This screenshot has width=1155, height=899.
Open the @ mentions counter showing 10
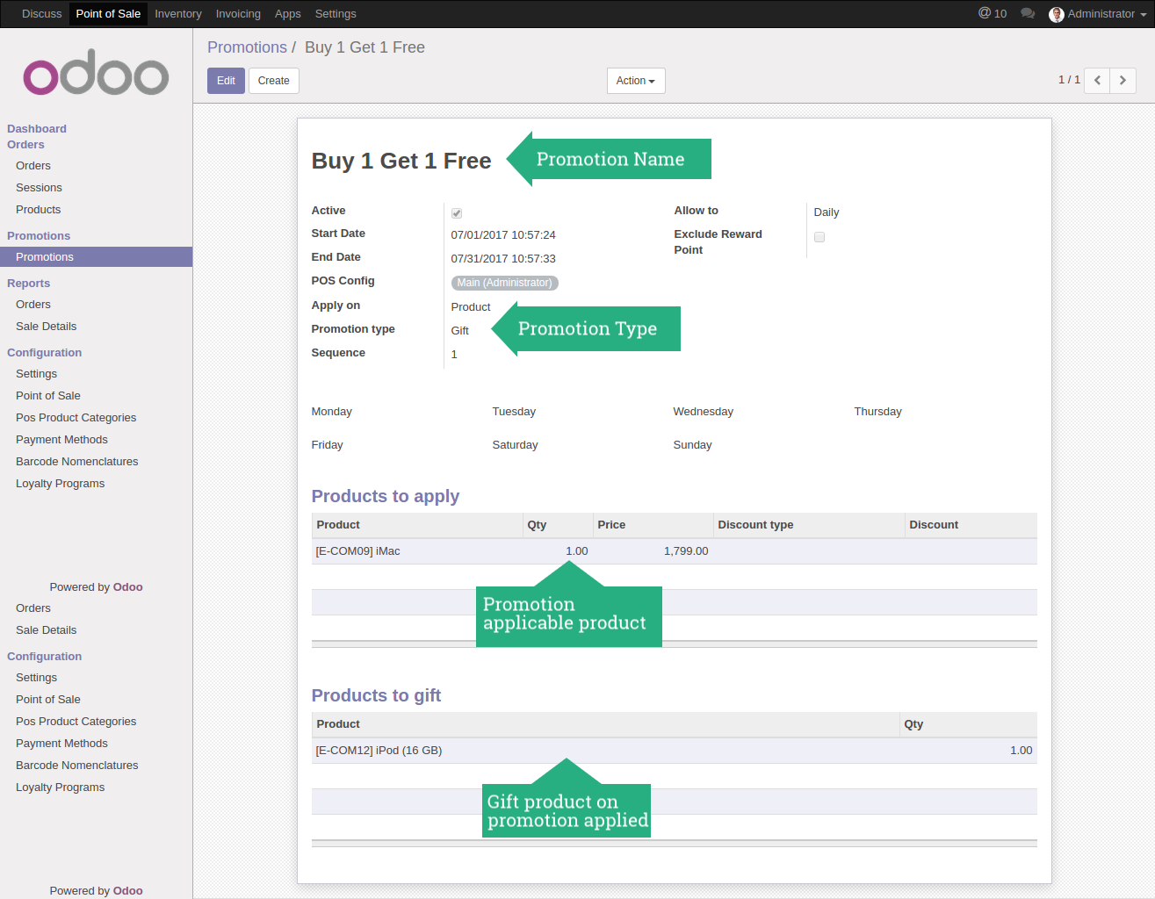(x=993, y=13)
